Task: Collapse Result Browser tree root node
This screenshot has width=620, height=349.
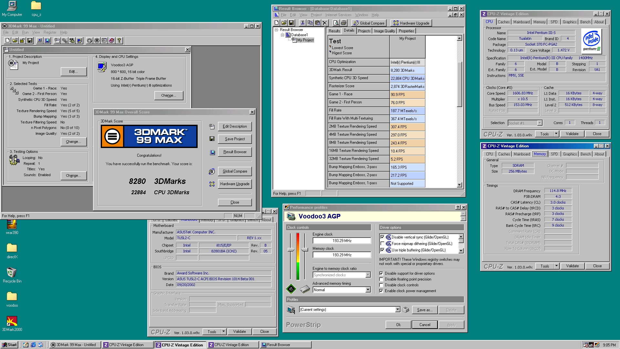Action: click(276, 30)
